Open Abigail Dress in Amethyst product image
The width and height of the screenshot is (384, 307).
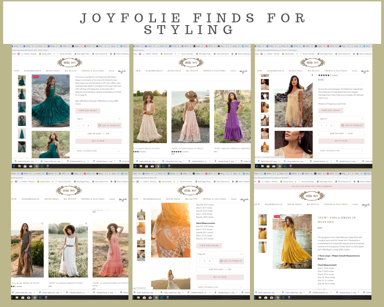tap(232, 117)
